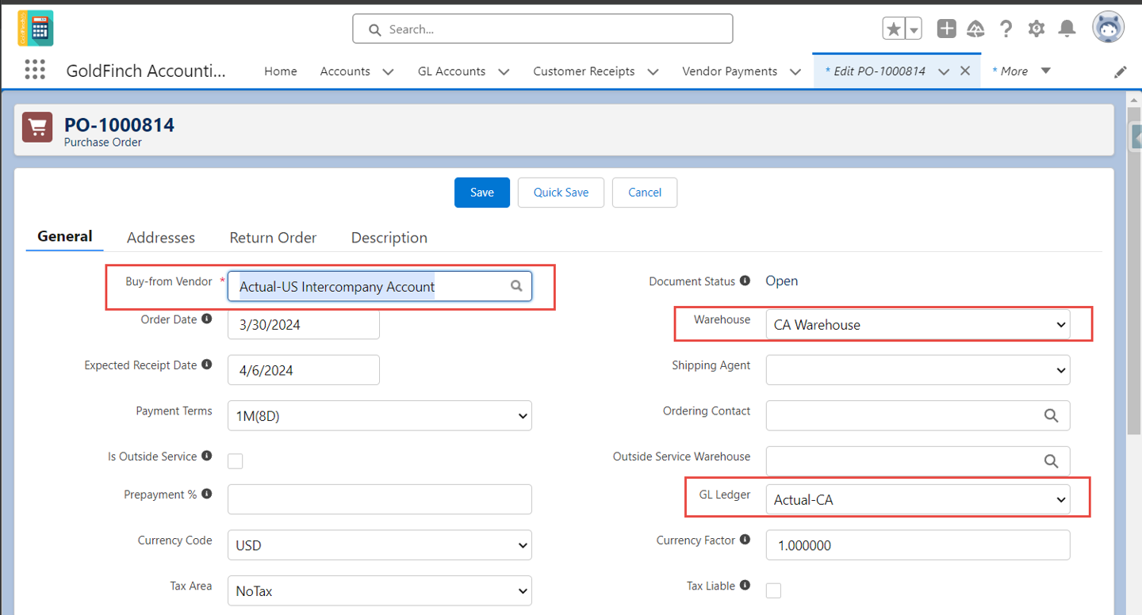Open the Help question mark icon
This screenshot has height=615, width=1142.
click(x=1006, y=29)
